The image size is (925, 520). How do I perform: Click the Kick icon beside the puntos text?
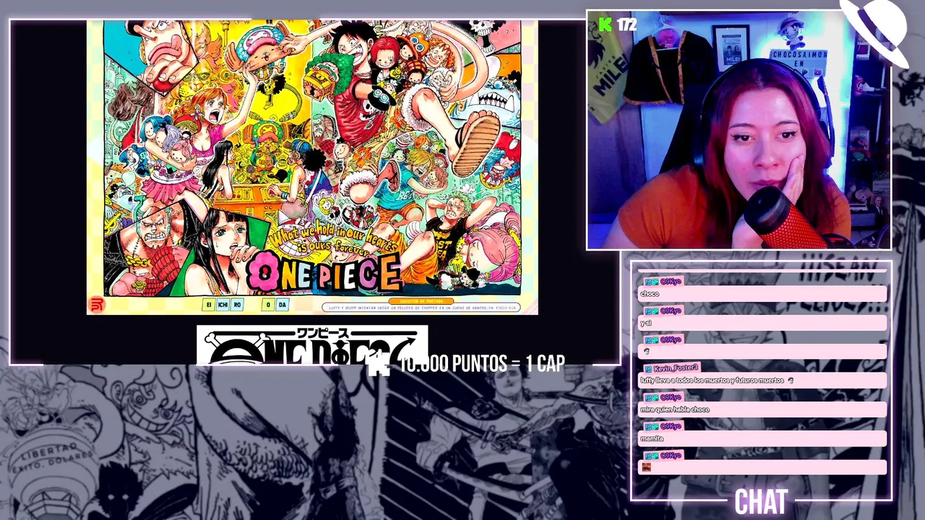pyautogui.click(x=379, y=364)
